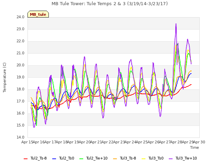
Task: Click the purple peak above 23 near Apr 28
Action: [176, 24]
